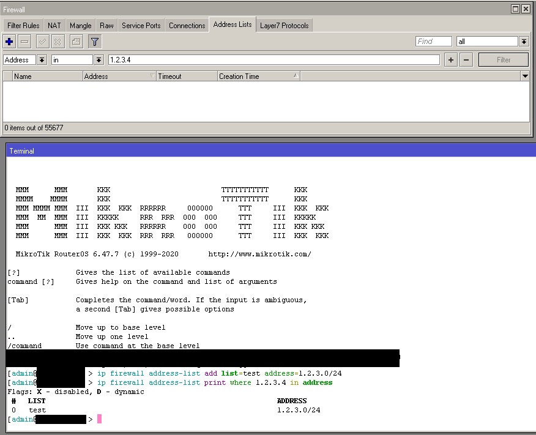Click in the Find search box

(x=433, y=41)
